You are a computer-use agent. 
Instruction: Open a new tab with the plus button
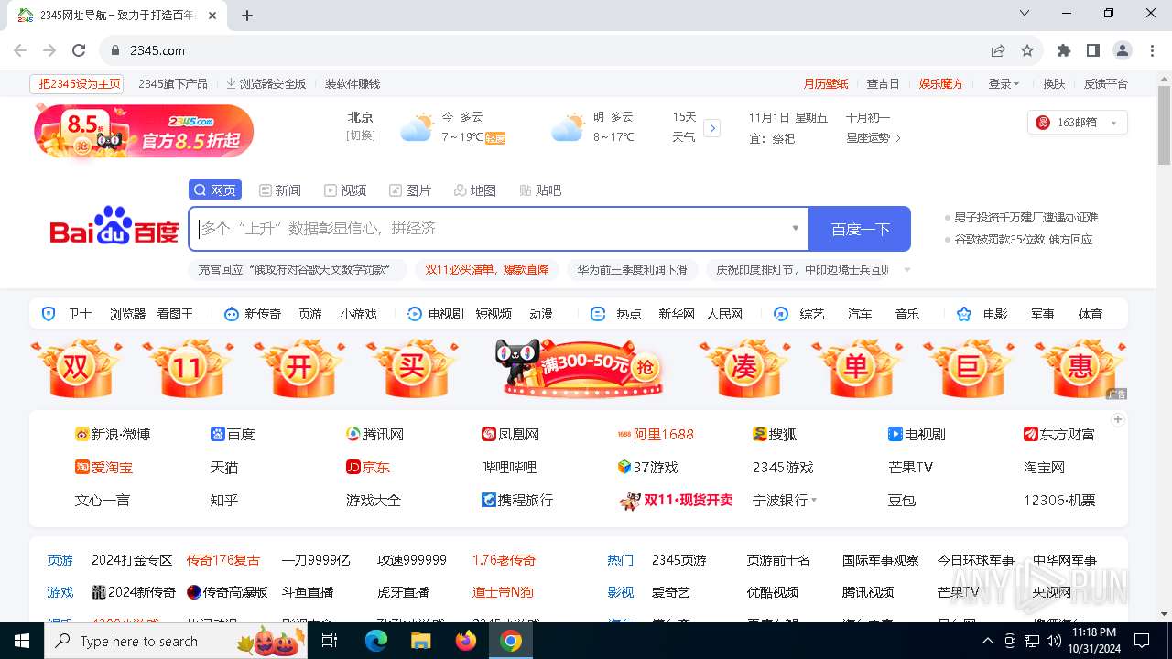tap(247, 15)
